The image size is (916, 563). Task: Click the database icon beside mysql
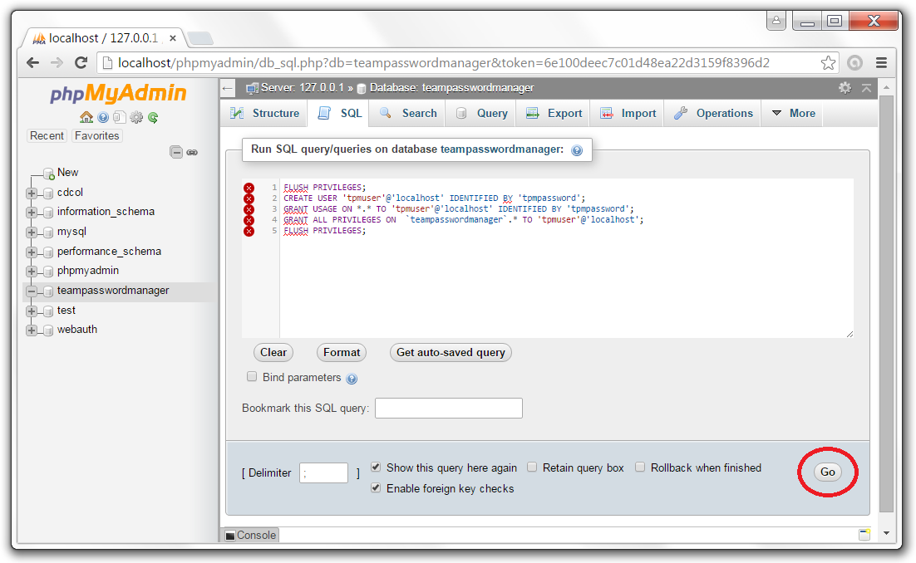[48, 233]
